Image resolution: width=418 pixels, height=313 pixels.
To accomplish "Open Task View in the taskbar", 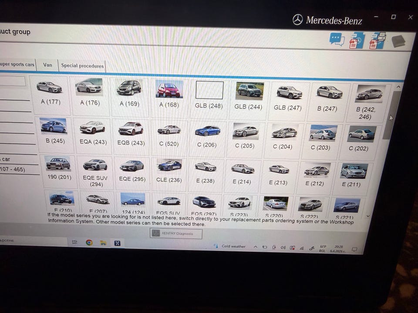I will [74, 242].
